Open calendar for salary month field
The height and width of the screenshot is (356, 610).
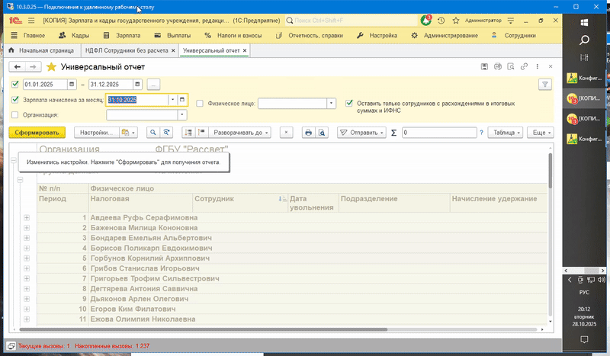coord(182,100)
